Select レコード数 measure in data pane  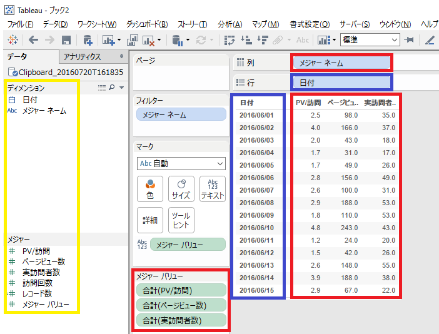click(x=37, y=294)
